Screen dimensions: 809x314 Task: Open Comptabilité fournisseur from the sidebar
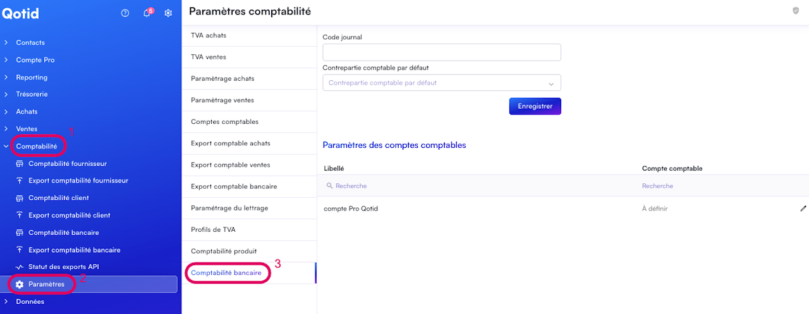(67, 164)
